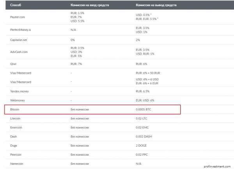Click "Без комиссии" in the Bitcoin row
The width and height of the screenshot is (234, 169).
[80, 109]
